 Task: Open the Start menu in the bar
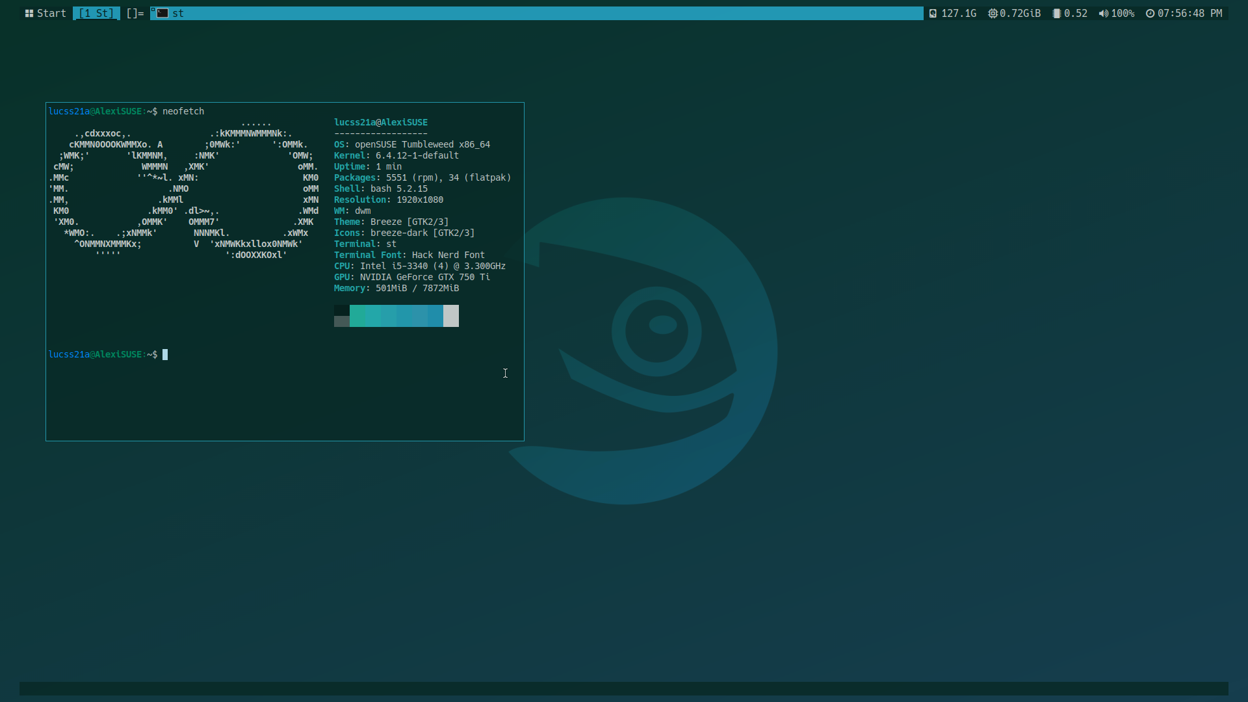pyautogui.click(x=45, y=13)
